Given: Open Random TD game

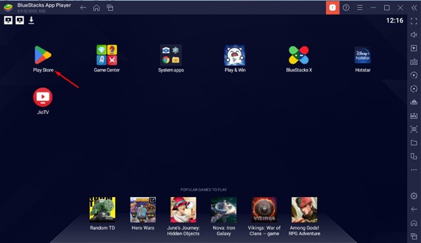Looking at the screenshot, I should pyautogui.click(x=103, y=210).
